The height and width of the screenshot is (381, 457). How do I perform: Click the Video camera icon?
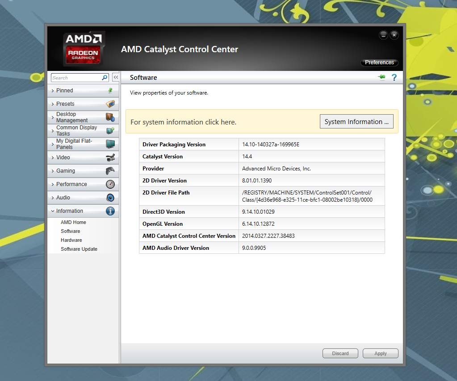tap(110, 157)
